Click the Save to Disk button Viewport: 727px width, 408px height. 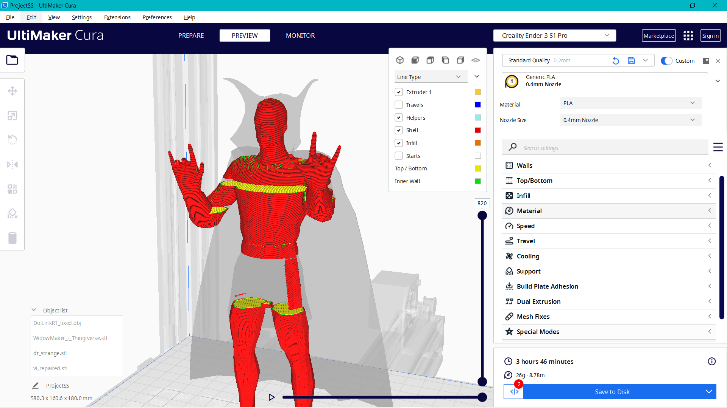612,392
